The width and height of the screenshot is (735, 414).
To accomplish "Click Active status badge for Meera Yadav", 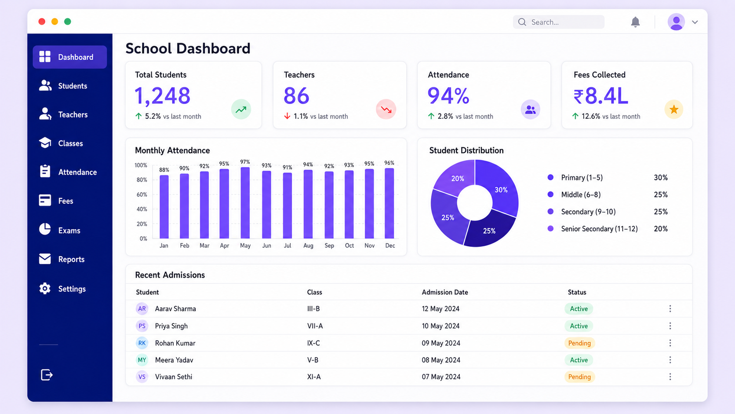I will [x=579, y=360].
